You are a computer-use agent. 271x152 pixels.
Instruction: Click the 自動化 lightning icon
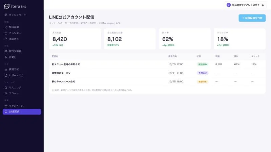(x=6, y=57)
